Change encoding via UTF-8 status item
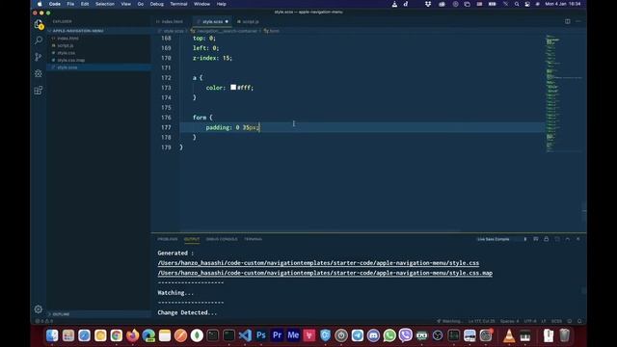This screenshot has width=617, height=347. click(x=530, y=321)
